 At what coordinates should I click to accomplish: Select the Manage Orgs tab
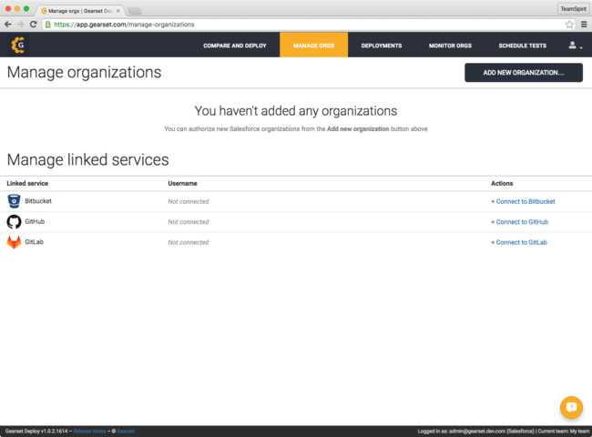(x=313, y=45)
